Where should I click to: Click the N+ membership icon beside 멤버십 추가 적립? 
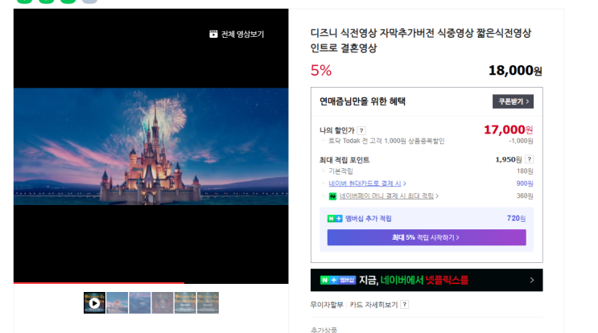[335, 219]
